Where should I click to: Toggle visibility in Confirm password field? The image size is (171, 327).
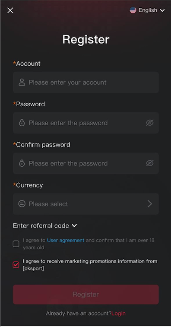pos(150,163)
